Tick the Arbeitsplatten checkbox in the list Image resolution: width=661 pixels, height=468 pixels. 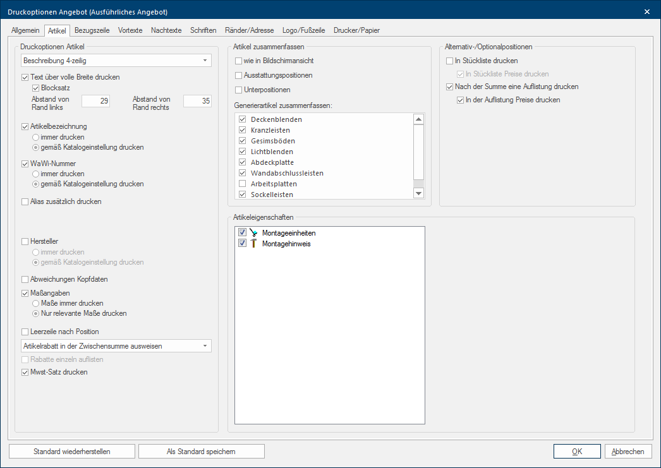(x=243, y=184)
